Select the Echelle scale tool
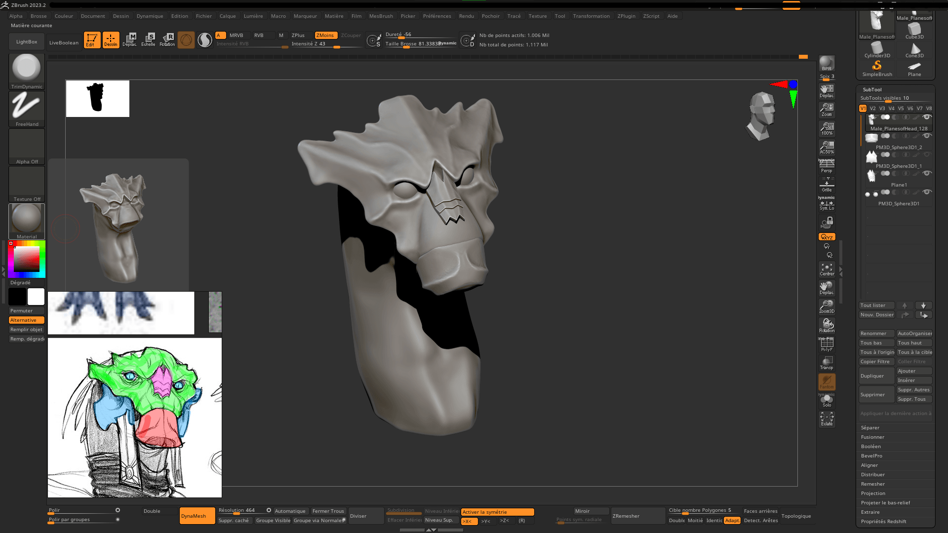The image size is (948, 533). coord(148,40)
